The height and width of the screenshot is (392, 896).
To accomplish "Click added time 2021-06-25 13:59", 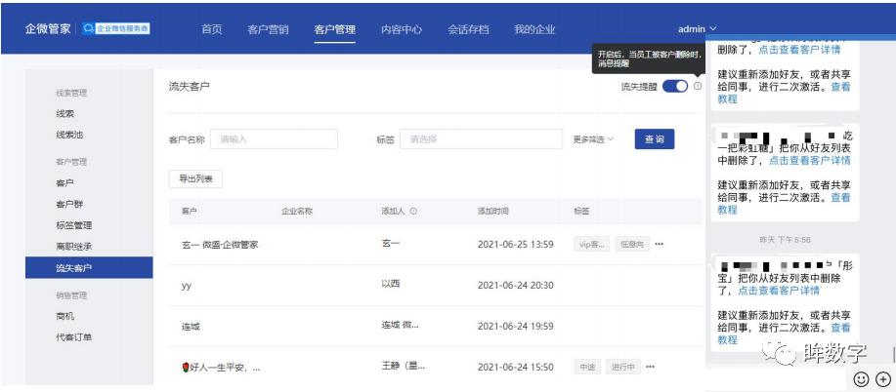I will (516, 245).
